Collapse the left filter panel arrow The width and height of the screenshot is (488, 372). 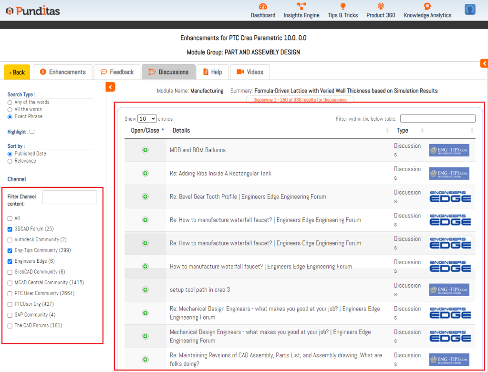110,87
